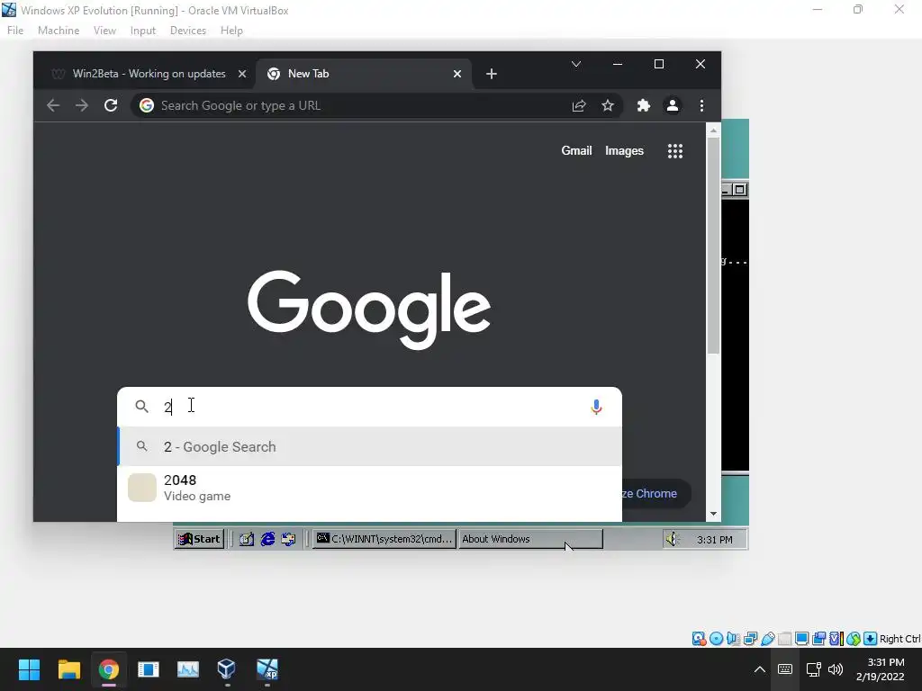Viewport: 922px width, 691px height.
Task: Open the host network tray icon
Action: pos(814,669)
